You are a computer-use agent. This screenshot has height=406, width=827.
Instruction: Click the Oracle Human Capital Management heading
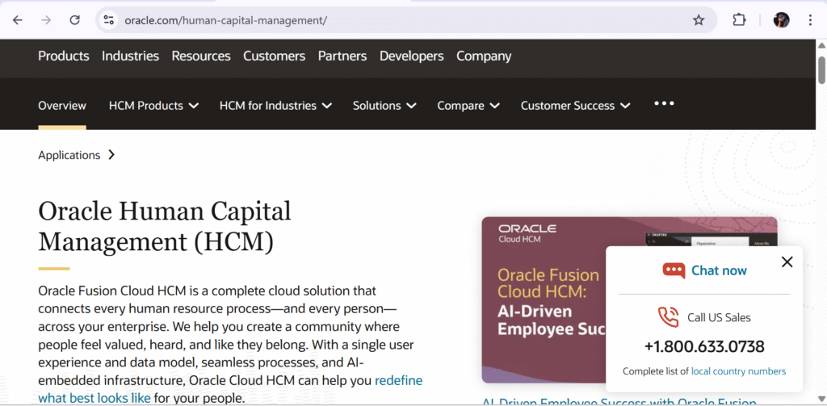[x=165, y=227]
